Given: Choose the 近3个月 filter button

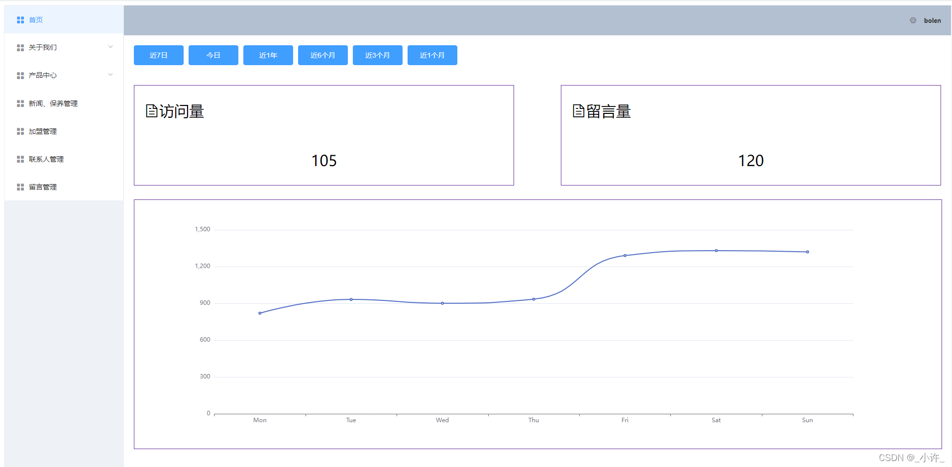Looking at the screenshot, I should [x=378, y=55].
